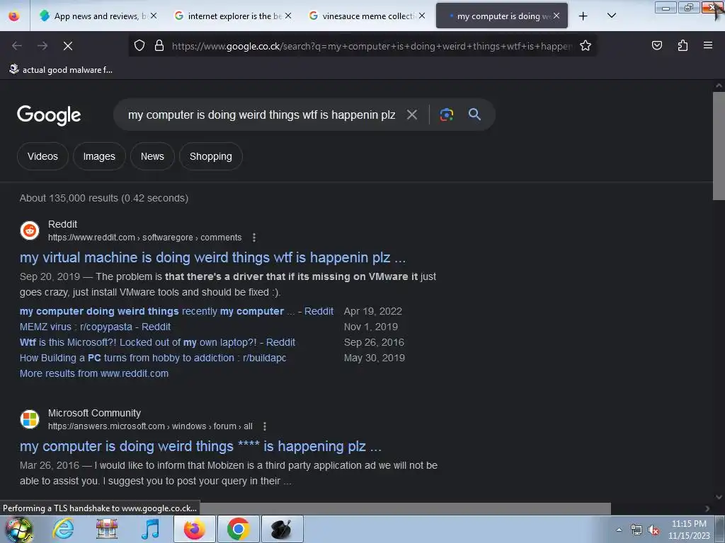Open the music note taskbar app
The height and width of the screenshot is (543, 725).
[150, 529]
